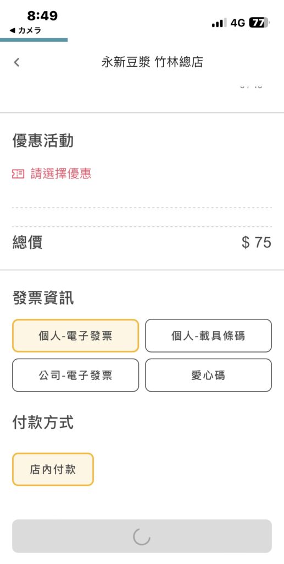
Task: Tap the 永新豆漿 竹林總店 store title
Action: (x=152, y=62)
